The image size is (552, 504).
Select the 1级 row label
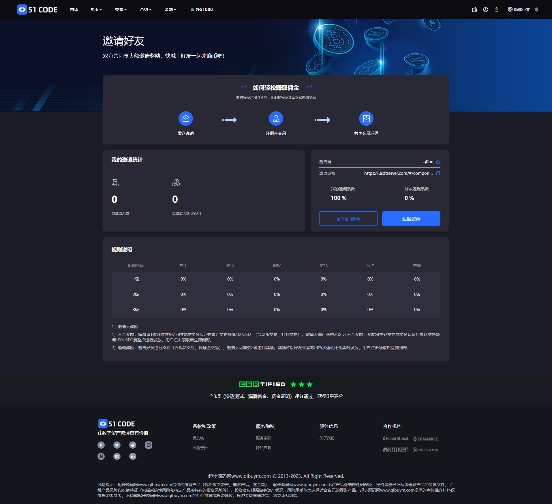(x=136, y=279)
